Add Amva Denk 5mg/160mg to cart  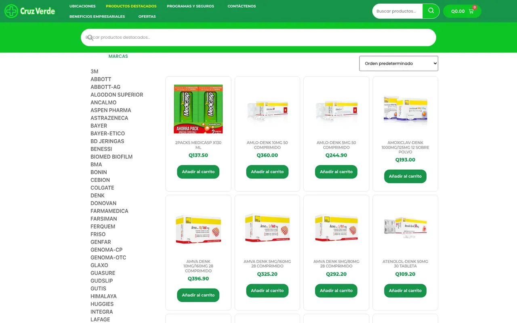pyautogui.click(x=267, y=291)
